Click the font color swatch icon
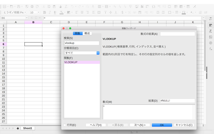This screenshot has height=134, width=214. click(62, 12)
